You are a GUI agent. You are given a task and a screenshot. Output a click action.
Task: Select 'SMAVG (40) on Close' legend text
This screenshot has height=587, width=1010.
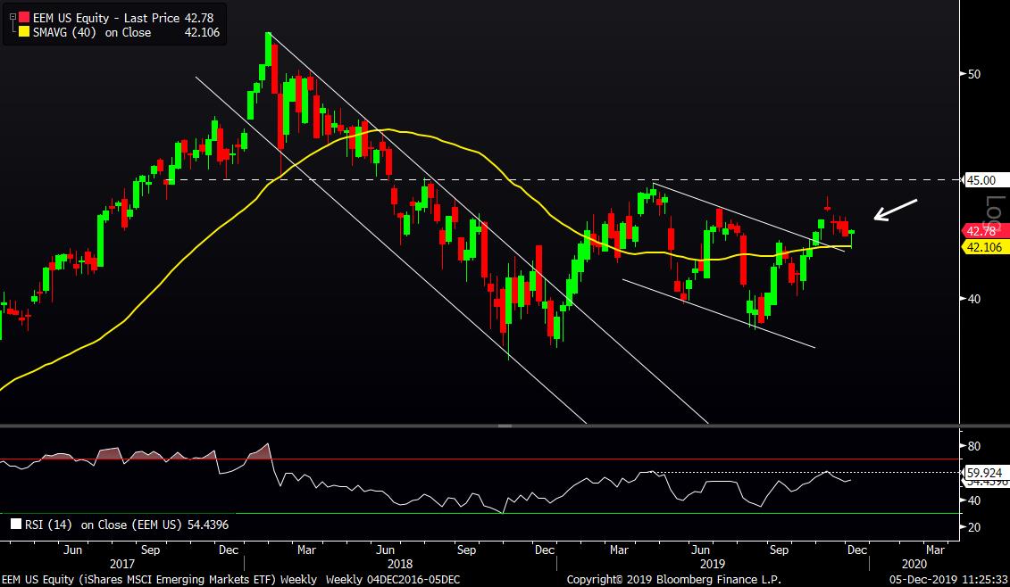[x=91, y=32]
